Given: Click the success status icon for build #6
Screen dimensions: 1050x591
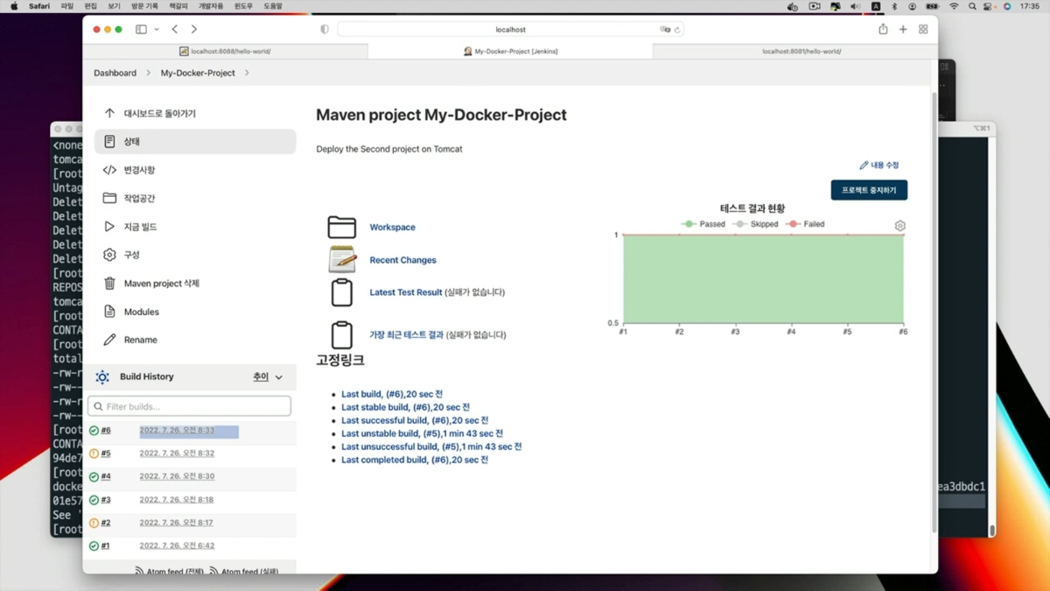Looking at the screenshot, I should pos(94,431).
